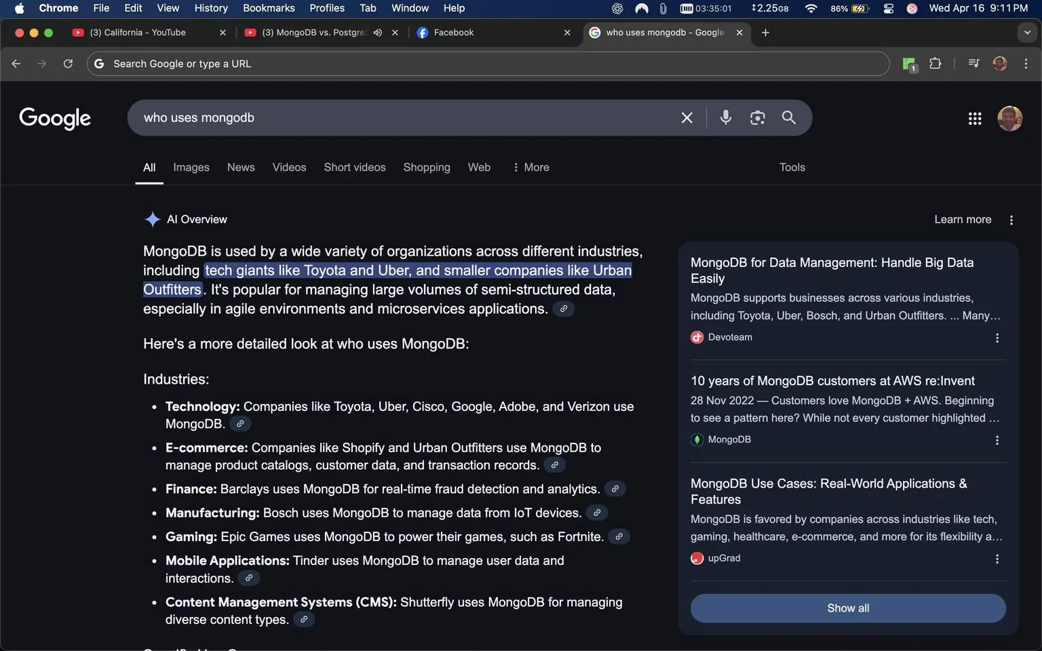The height and width of the screenshot is (651, 1042).
Task: Open the media controls toolbar icon
Action: click(x=973, y=64)
